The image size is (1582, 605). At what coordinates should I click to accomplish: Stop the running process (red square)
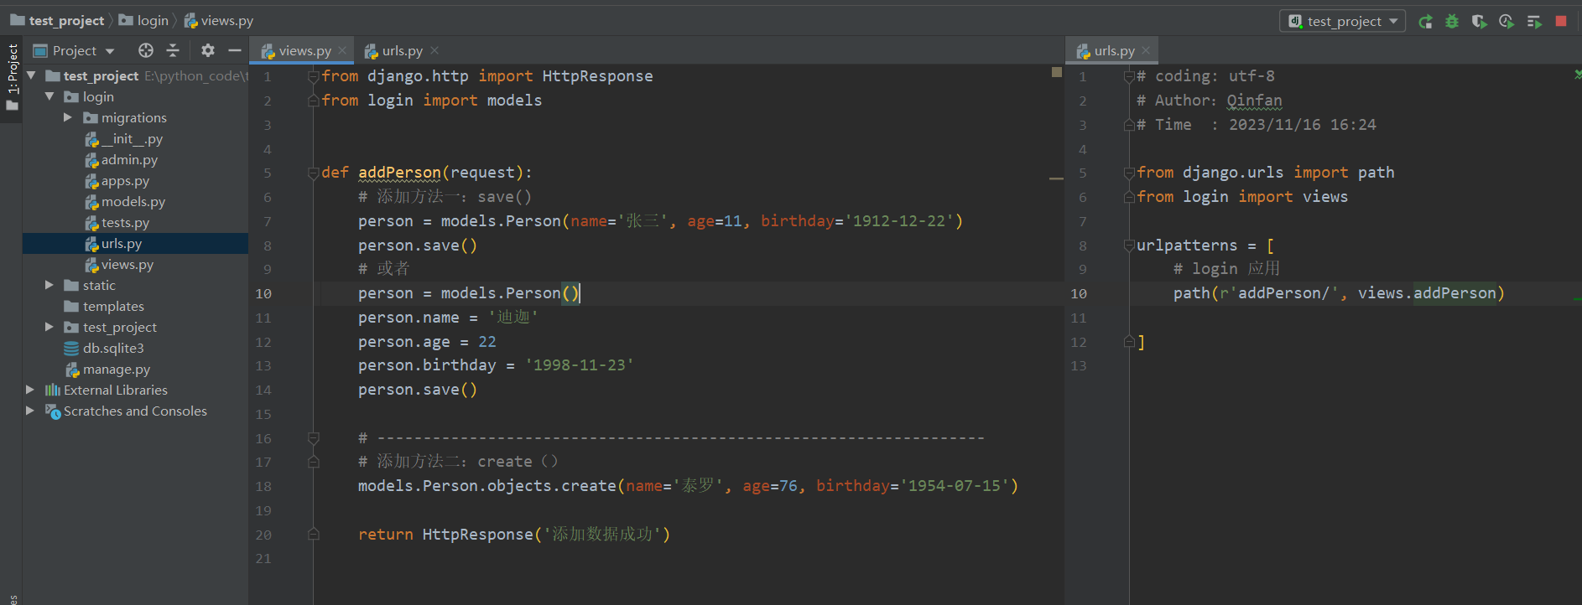(1561, 21)
